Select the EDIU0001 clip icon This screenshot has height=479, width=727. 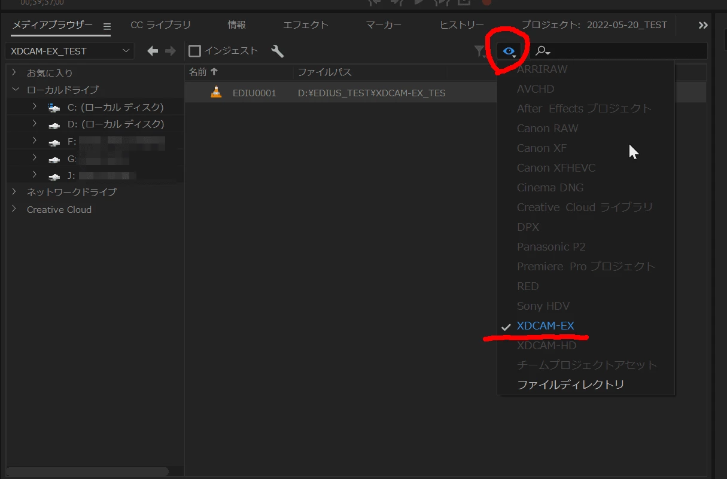(x=216, y=93)
